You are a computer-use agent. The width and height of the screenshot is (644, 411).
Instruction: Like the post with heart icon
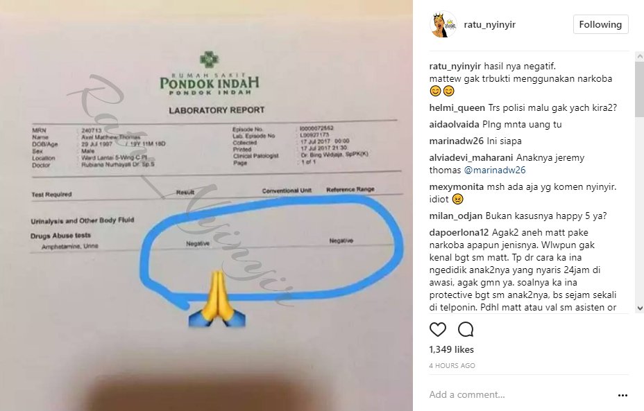pos(437,329)
